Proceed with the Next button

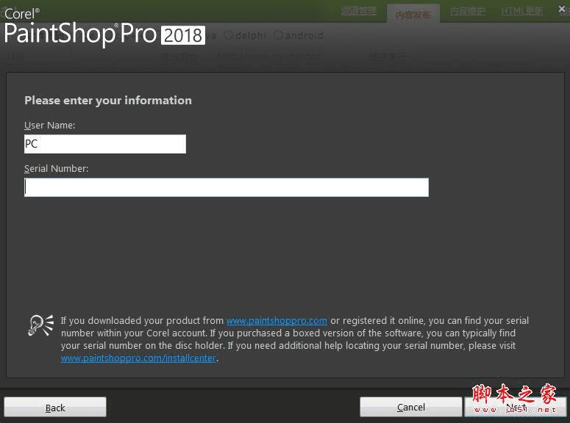pos(516,407)
